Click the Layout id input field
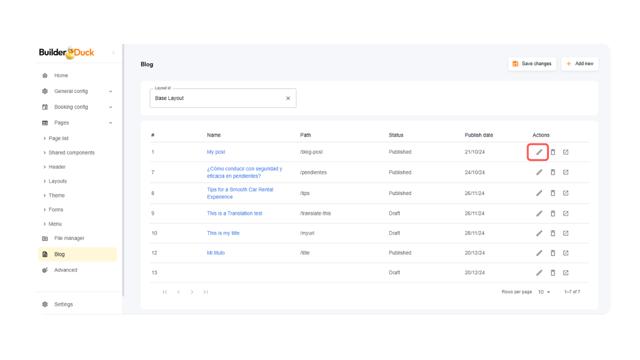The width and height of the screenshot is (640, 360). [217, 98]
